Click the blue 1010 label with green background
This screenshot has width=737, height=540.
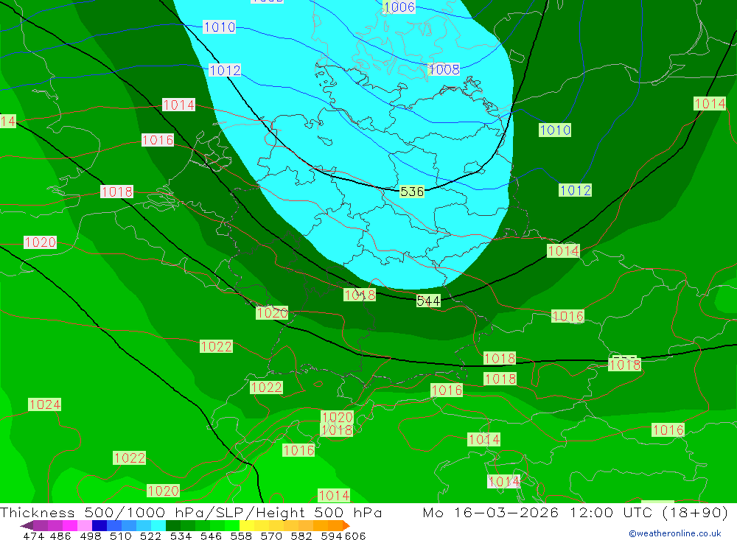pyautogui.click(x=555, y=130)
